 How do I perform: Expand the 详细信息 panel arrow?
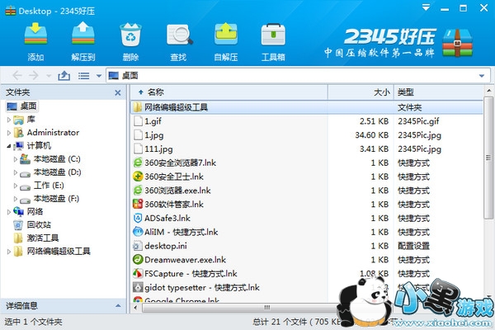(118, 306)
